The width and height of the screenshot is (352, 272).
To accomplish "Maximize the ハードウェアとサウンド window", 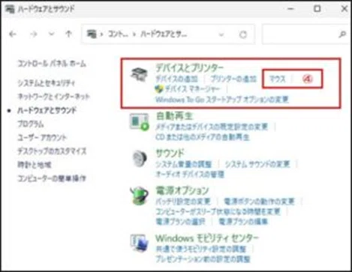I will 317,9.
